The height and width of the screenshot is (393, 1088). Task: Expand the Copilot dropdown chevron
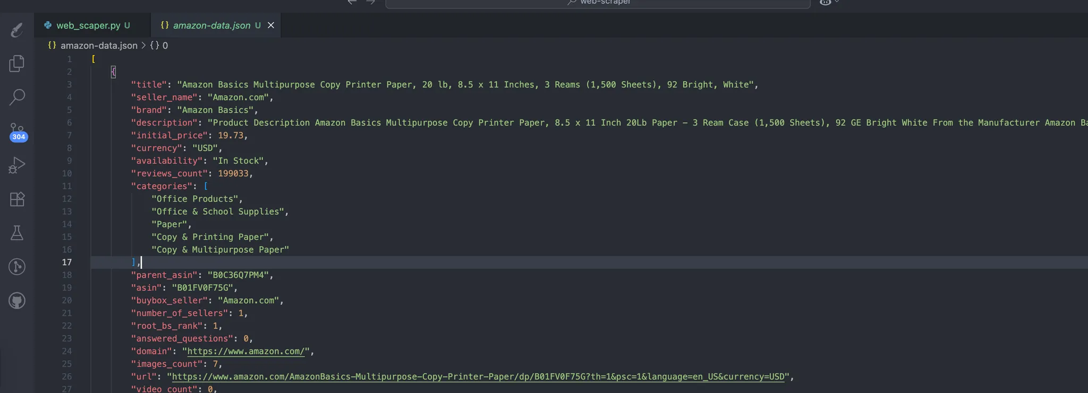pos(837,2)
